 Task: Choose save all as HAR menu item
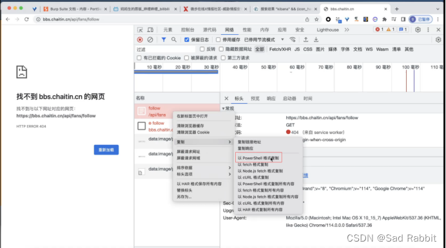point(199,184)
